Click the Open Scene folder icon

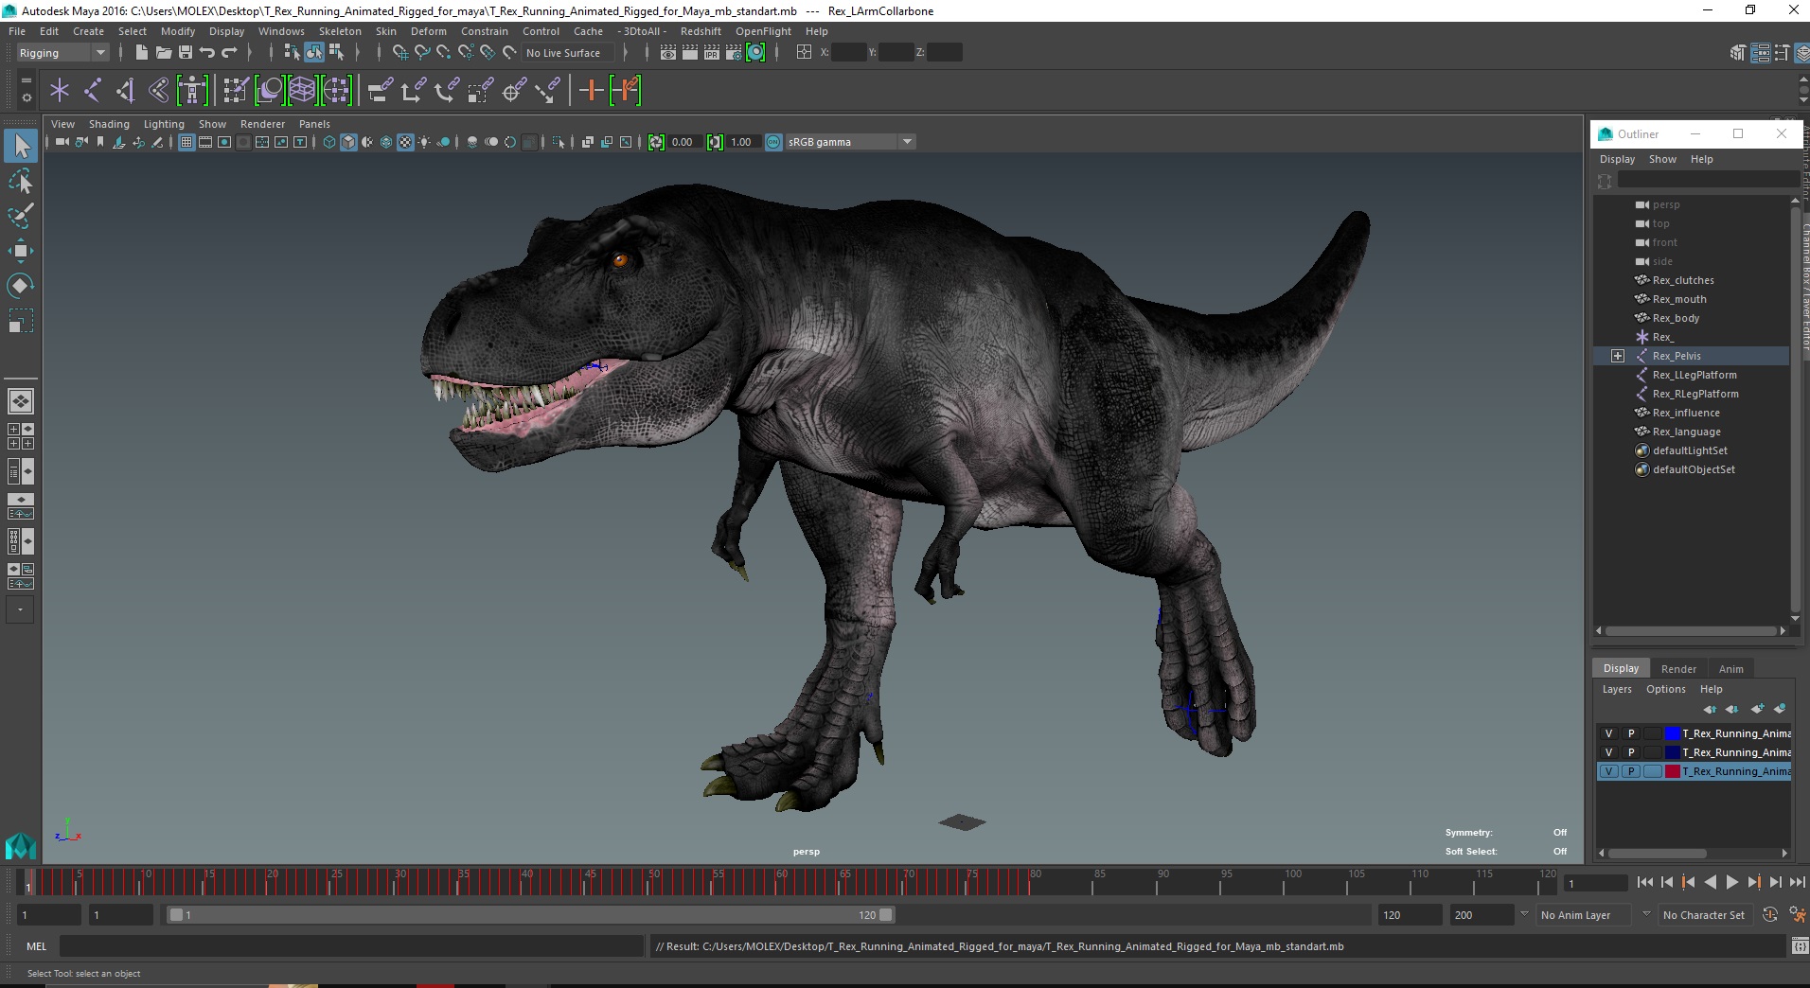coord(163,53)
